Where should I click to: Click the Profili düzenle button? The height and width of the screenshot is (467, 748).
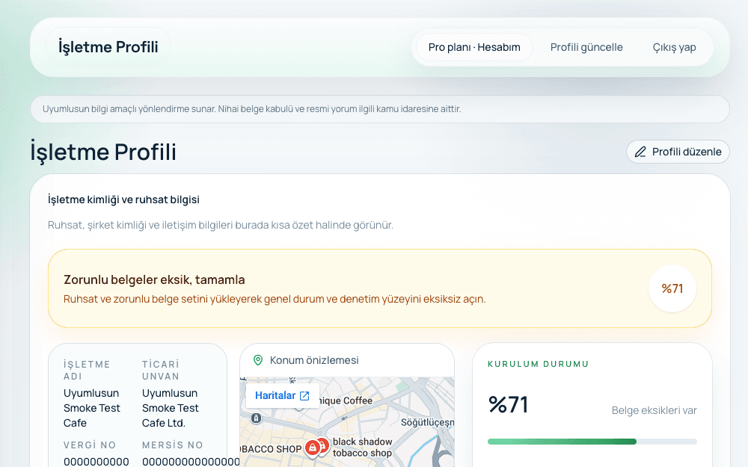pyautogui.click(x=678, y=152)
